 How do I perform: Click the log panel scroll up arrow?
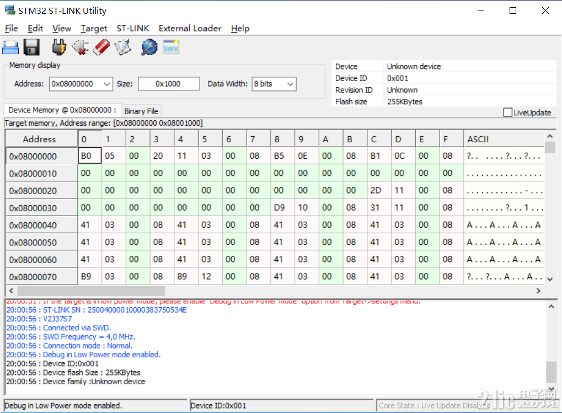tap(552, 306)
